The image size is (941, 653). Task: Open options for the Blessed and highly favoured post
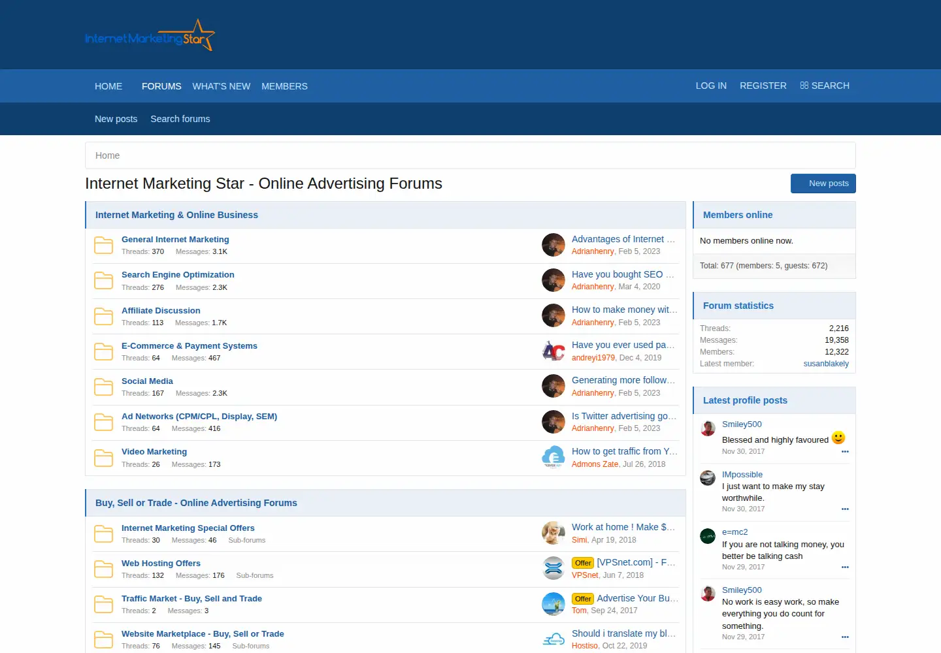point(845,452)
